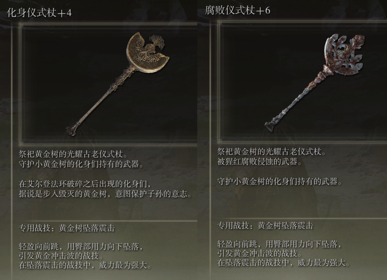Select the title 化身仪式杖+4

[39, 13]
